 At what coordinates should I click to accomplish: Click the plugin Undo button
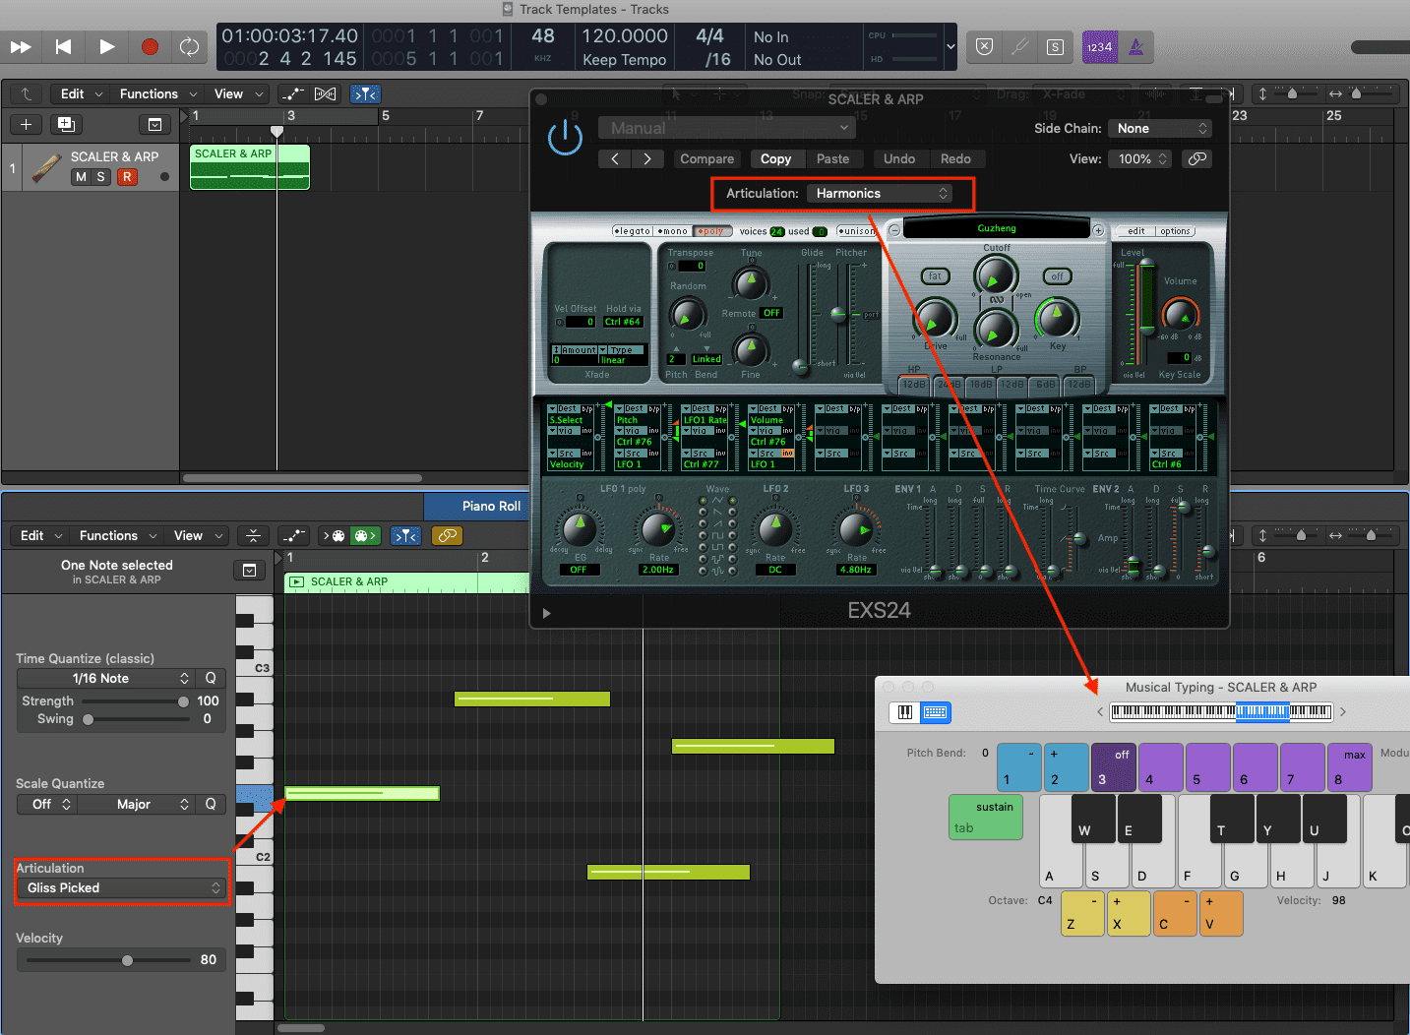899,158
